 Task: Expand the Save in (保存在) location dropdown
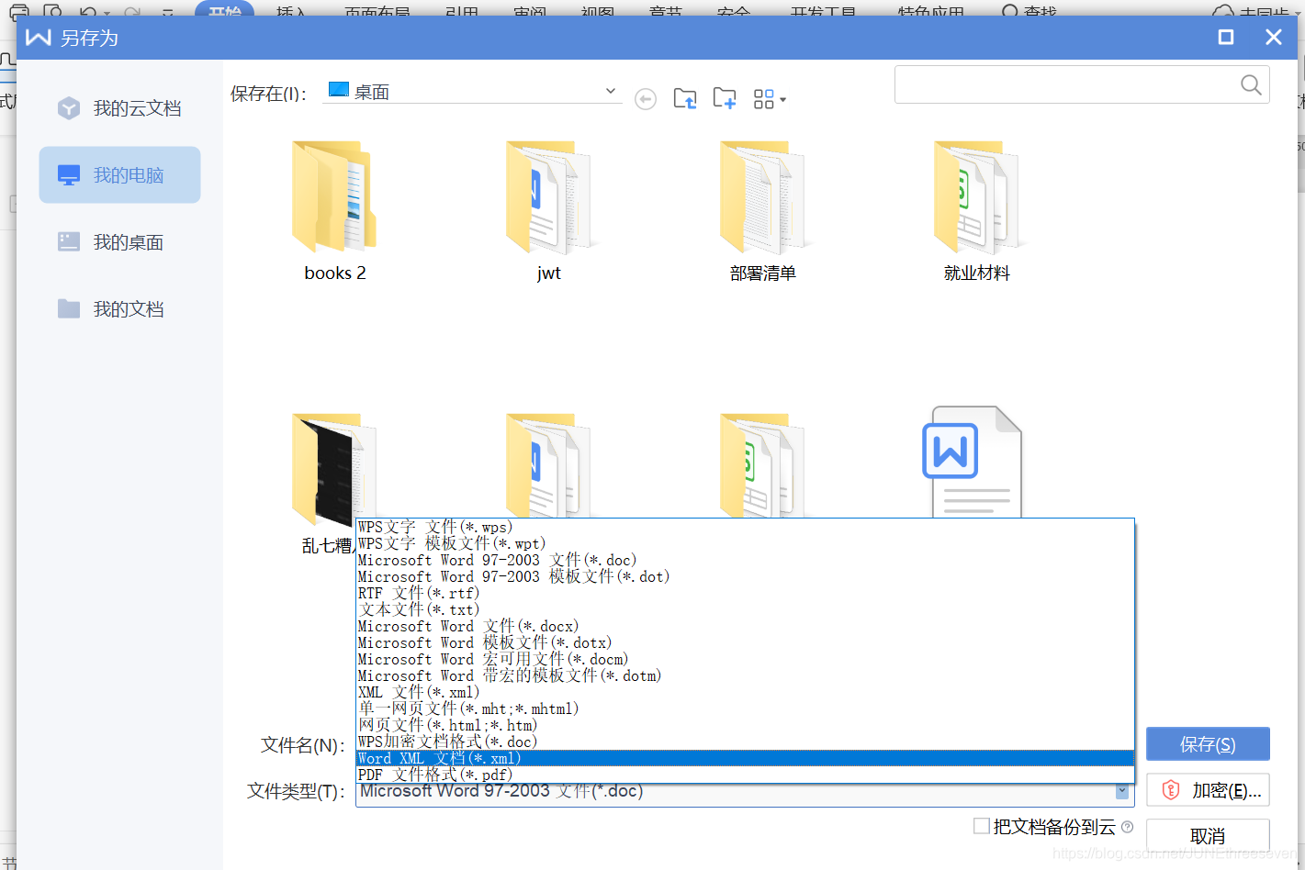(x=611, y=91)
